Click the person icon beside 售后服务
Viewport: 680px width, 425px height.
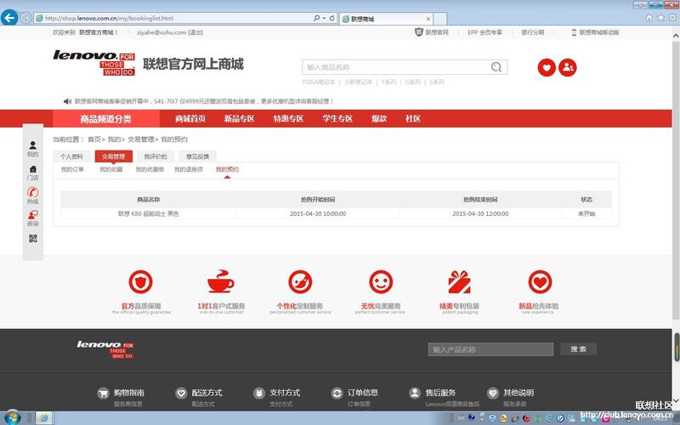pos(415,394)
